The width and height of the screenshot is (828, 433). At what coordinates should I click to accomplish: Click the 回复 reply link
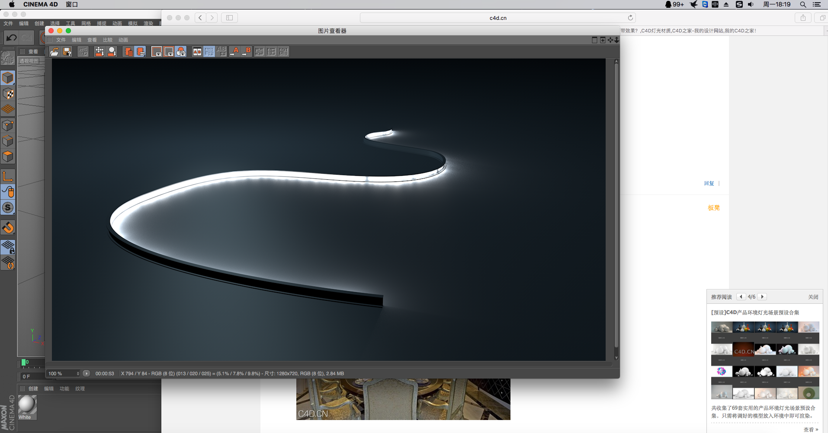coord(709,183)
